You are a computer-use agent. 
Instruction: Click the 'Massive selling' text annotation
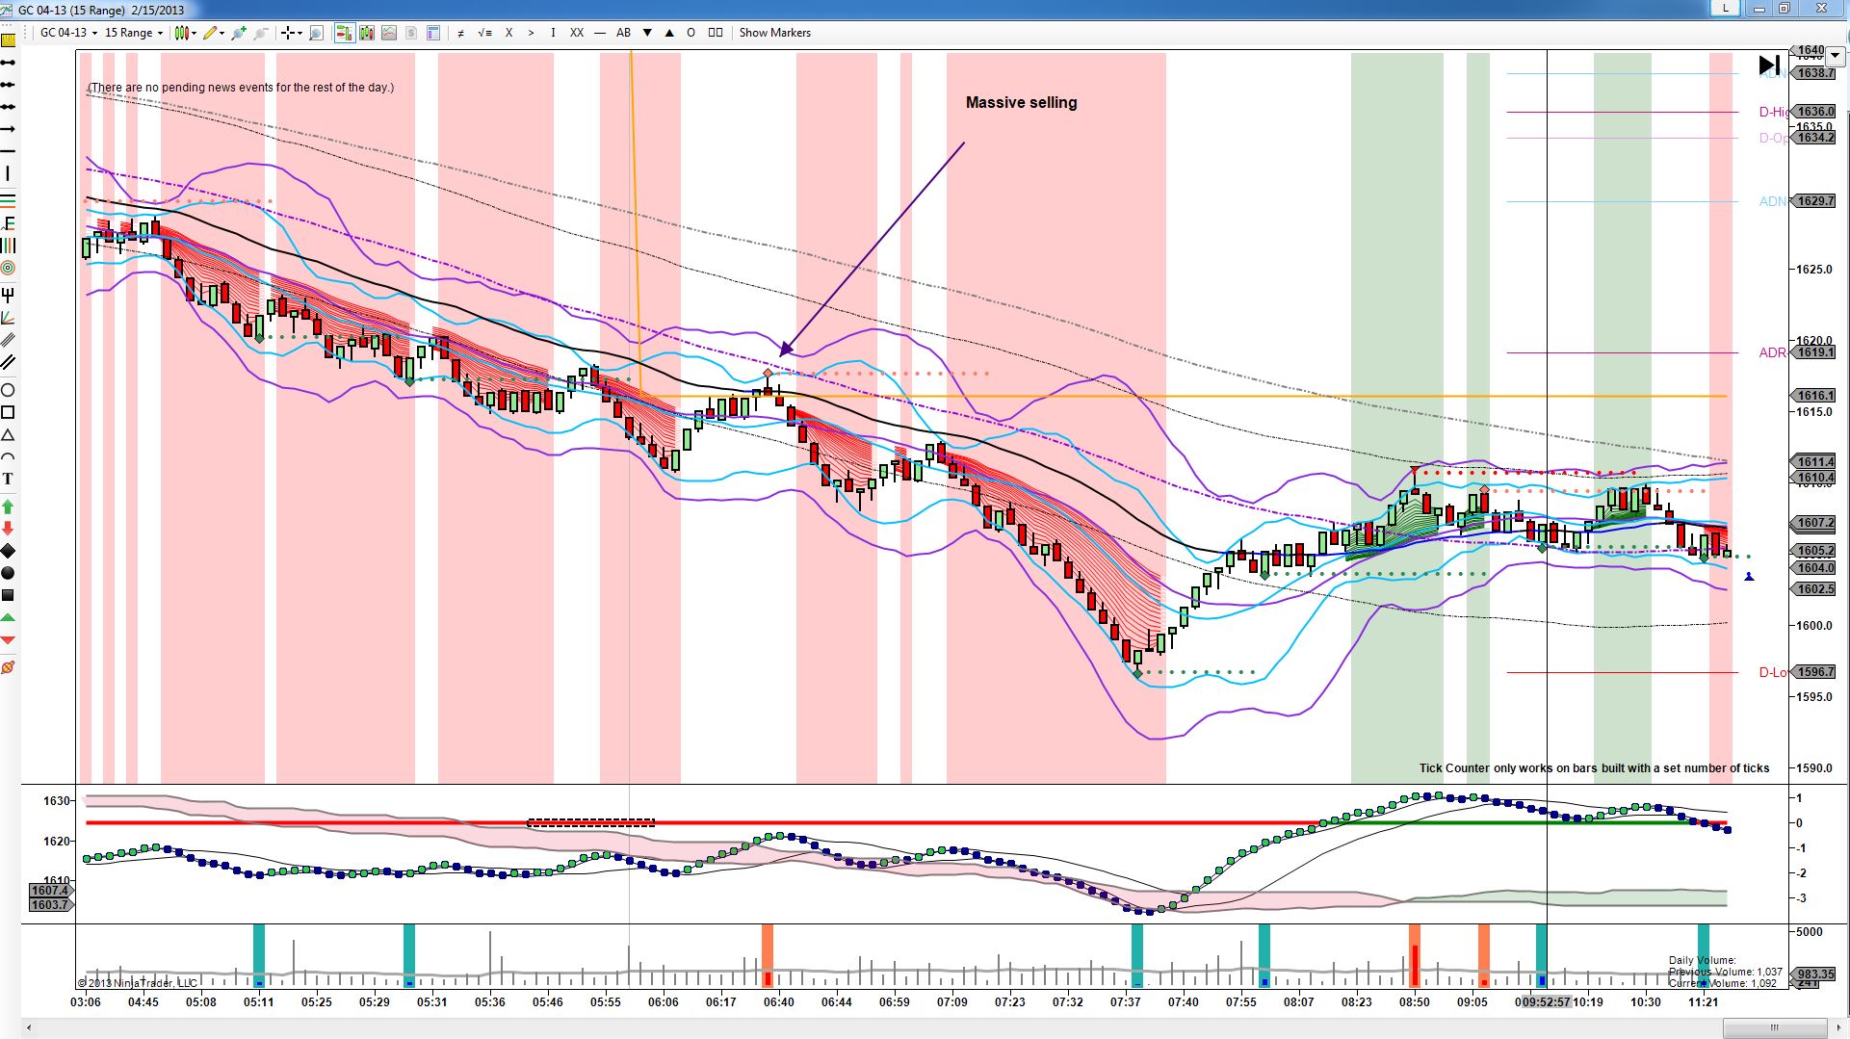(1021, 103)
